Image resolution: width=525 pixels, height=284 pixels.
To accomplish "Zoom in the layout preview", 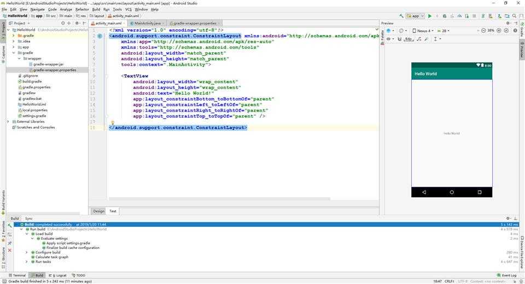I will [499, 31].
